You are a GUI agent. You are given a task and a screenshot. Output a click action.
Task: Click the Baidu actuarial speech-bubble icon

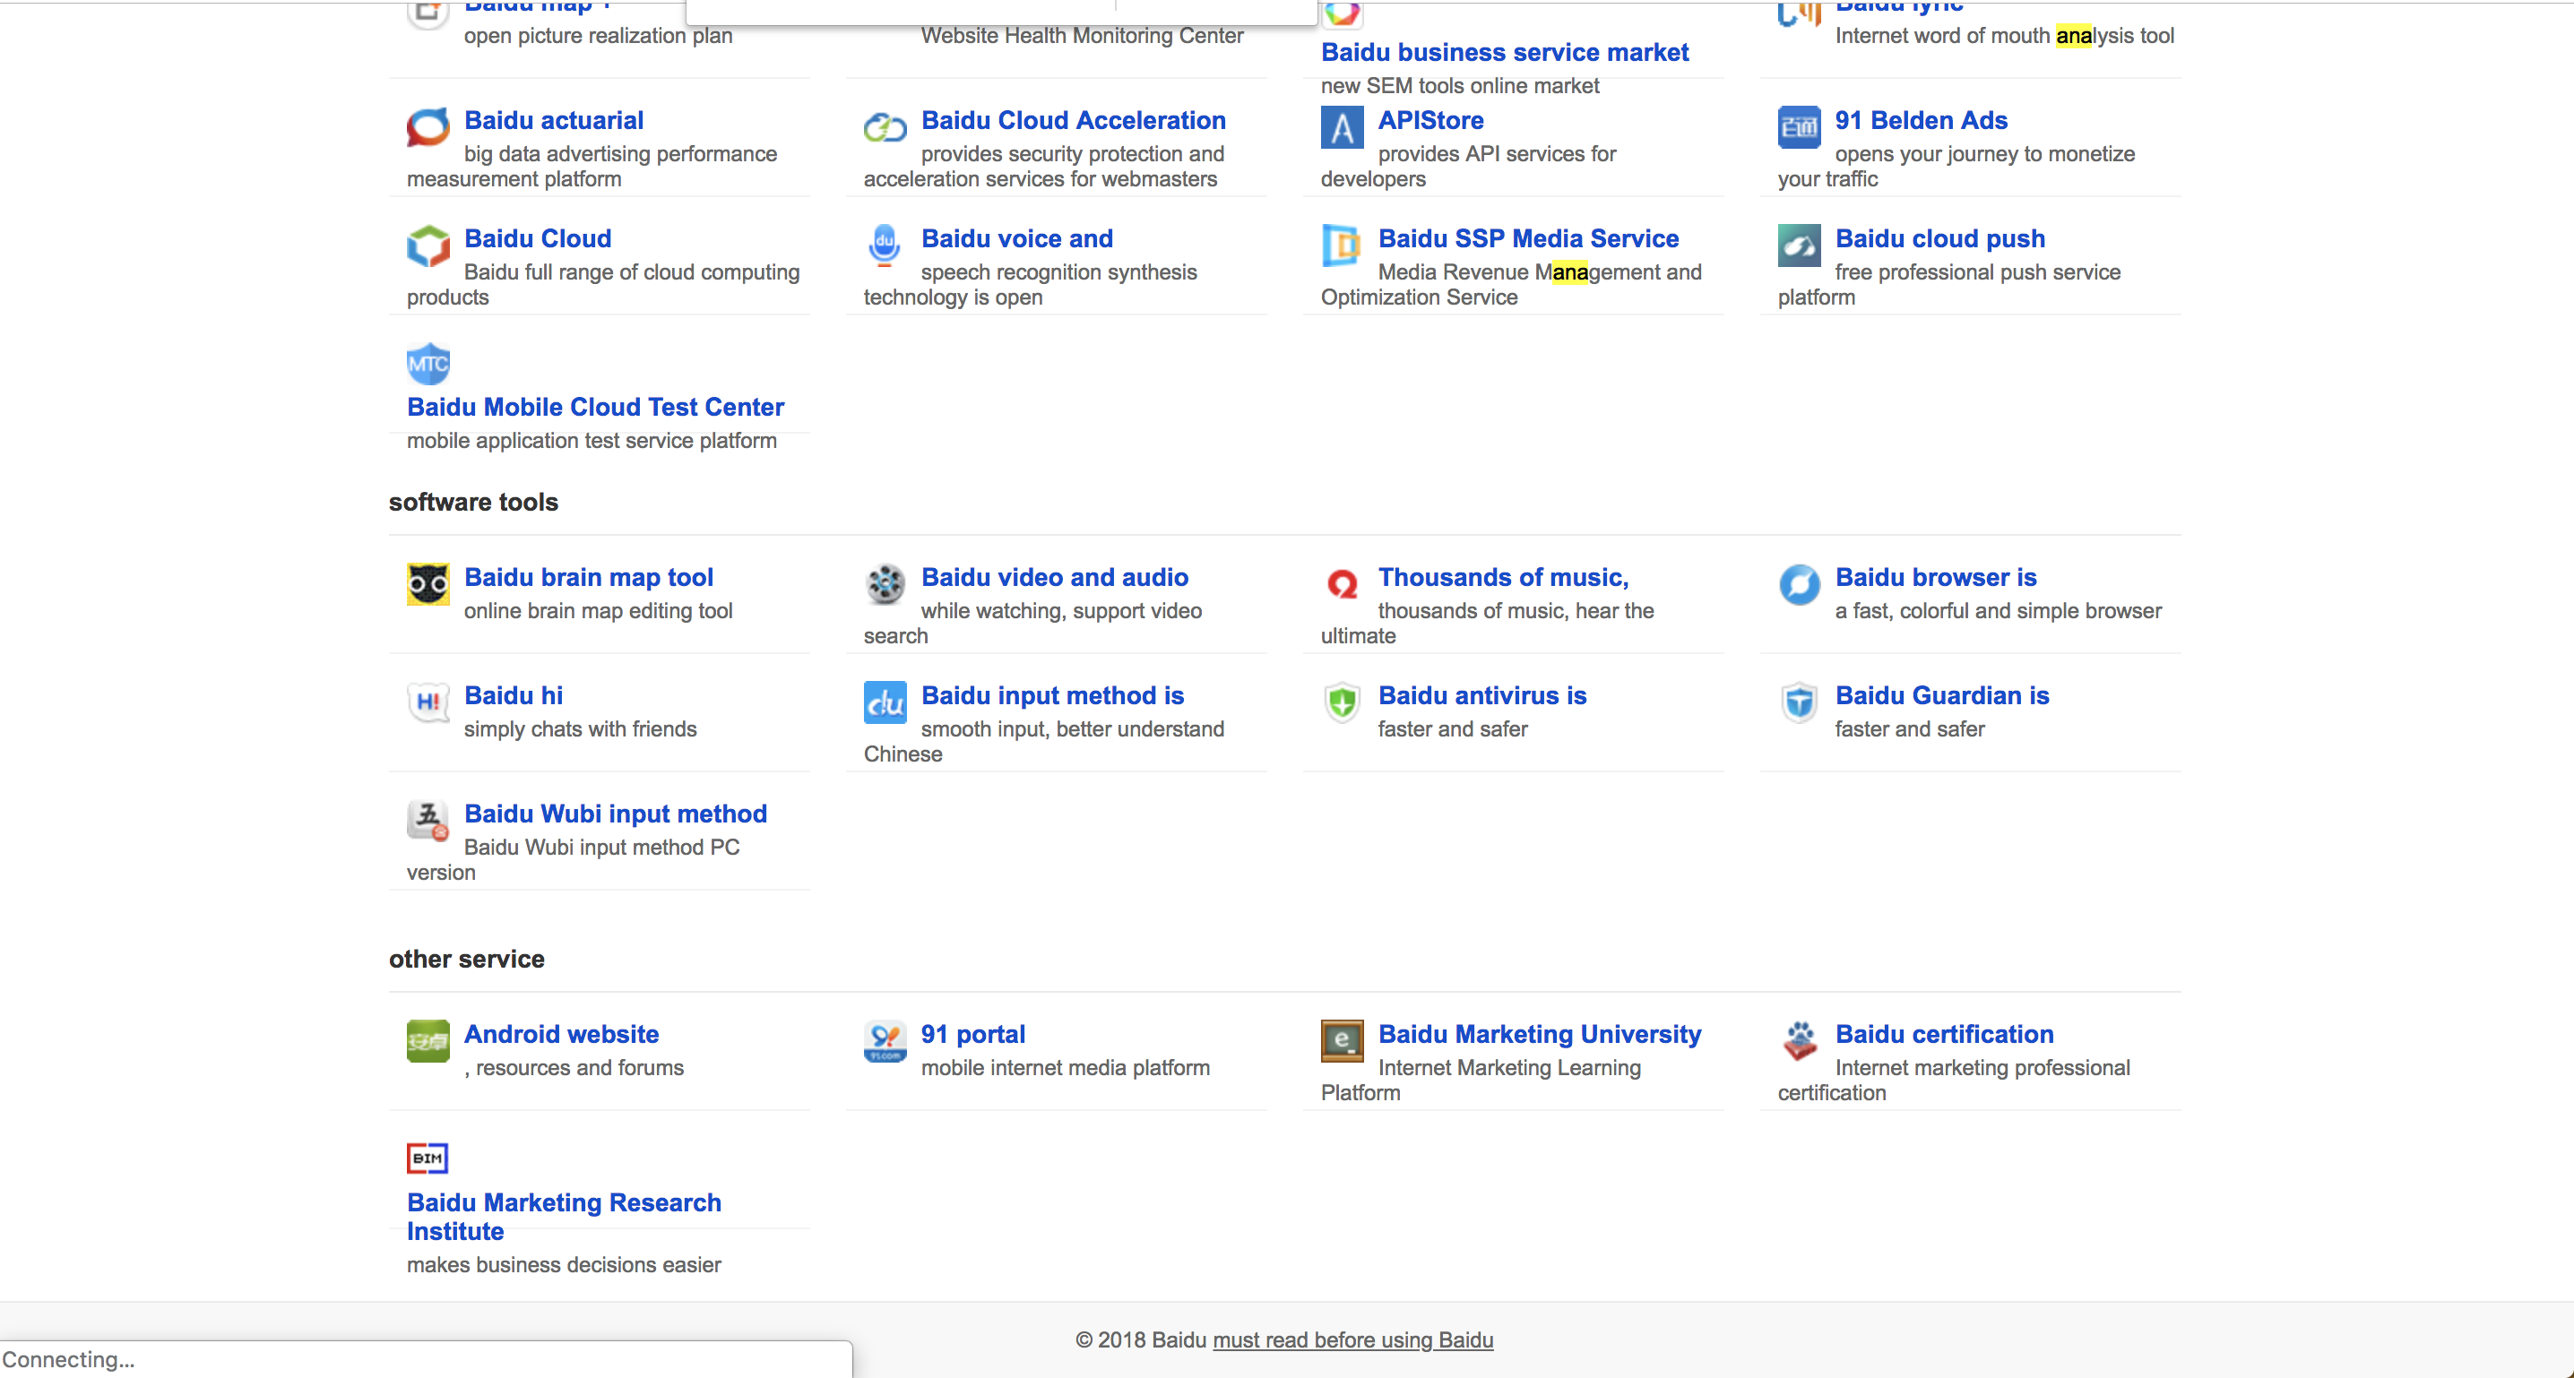(428, 127)
